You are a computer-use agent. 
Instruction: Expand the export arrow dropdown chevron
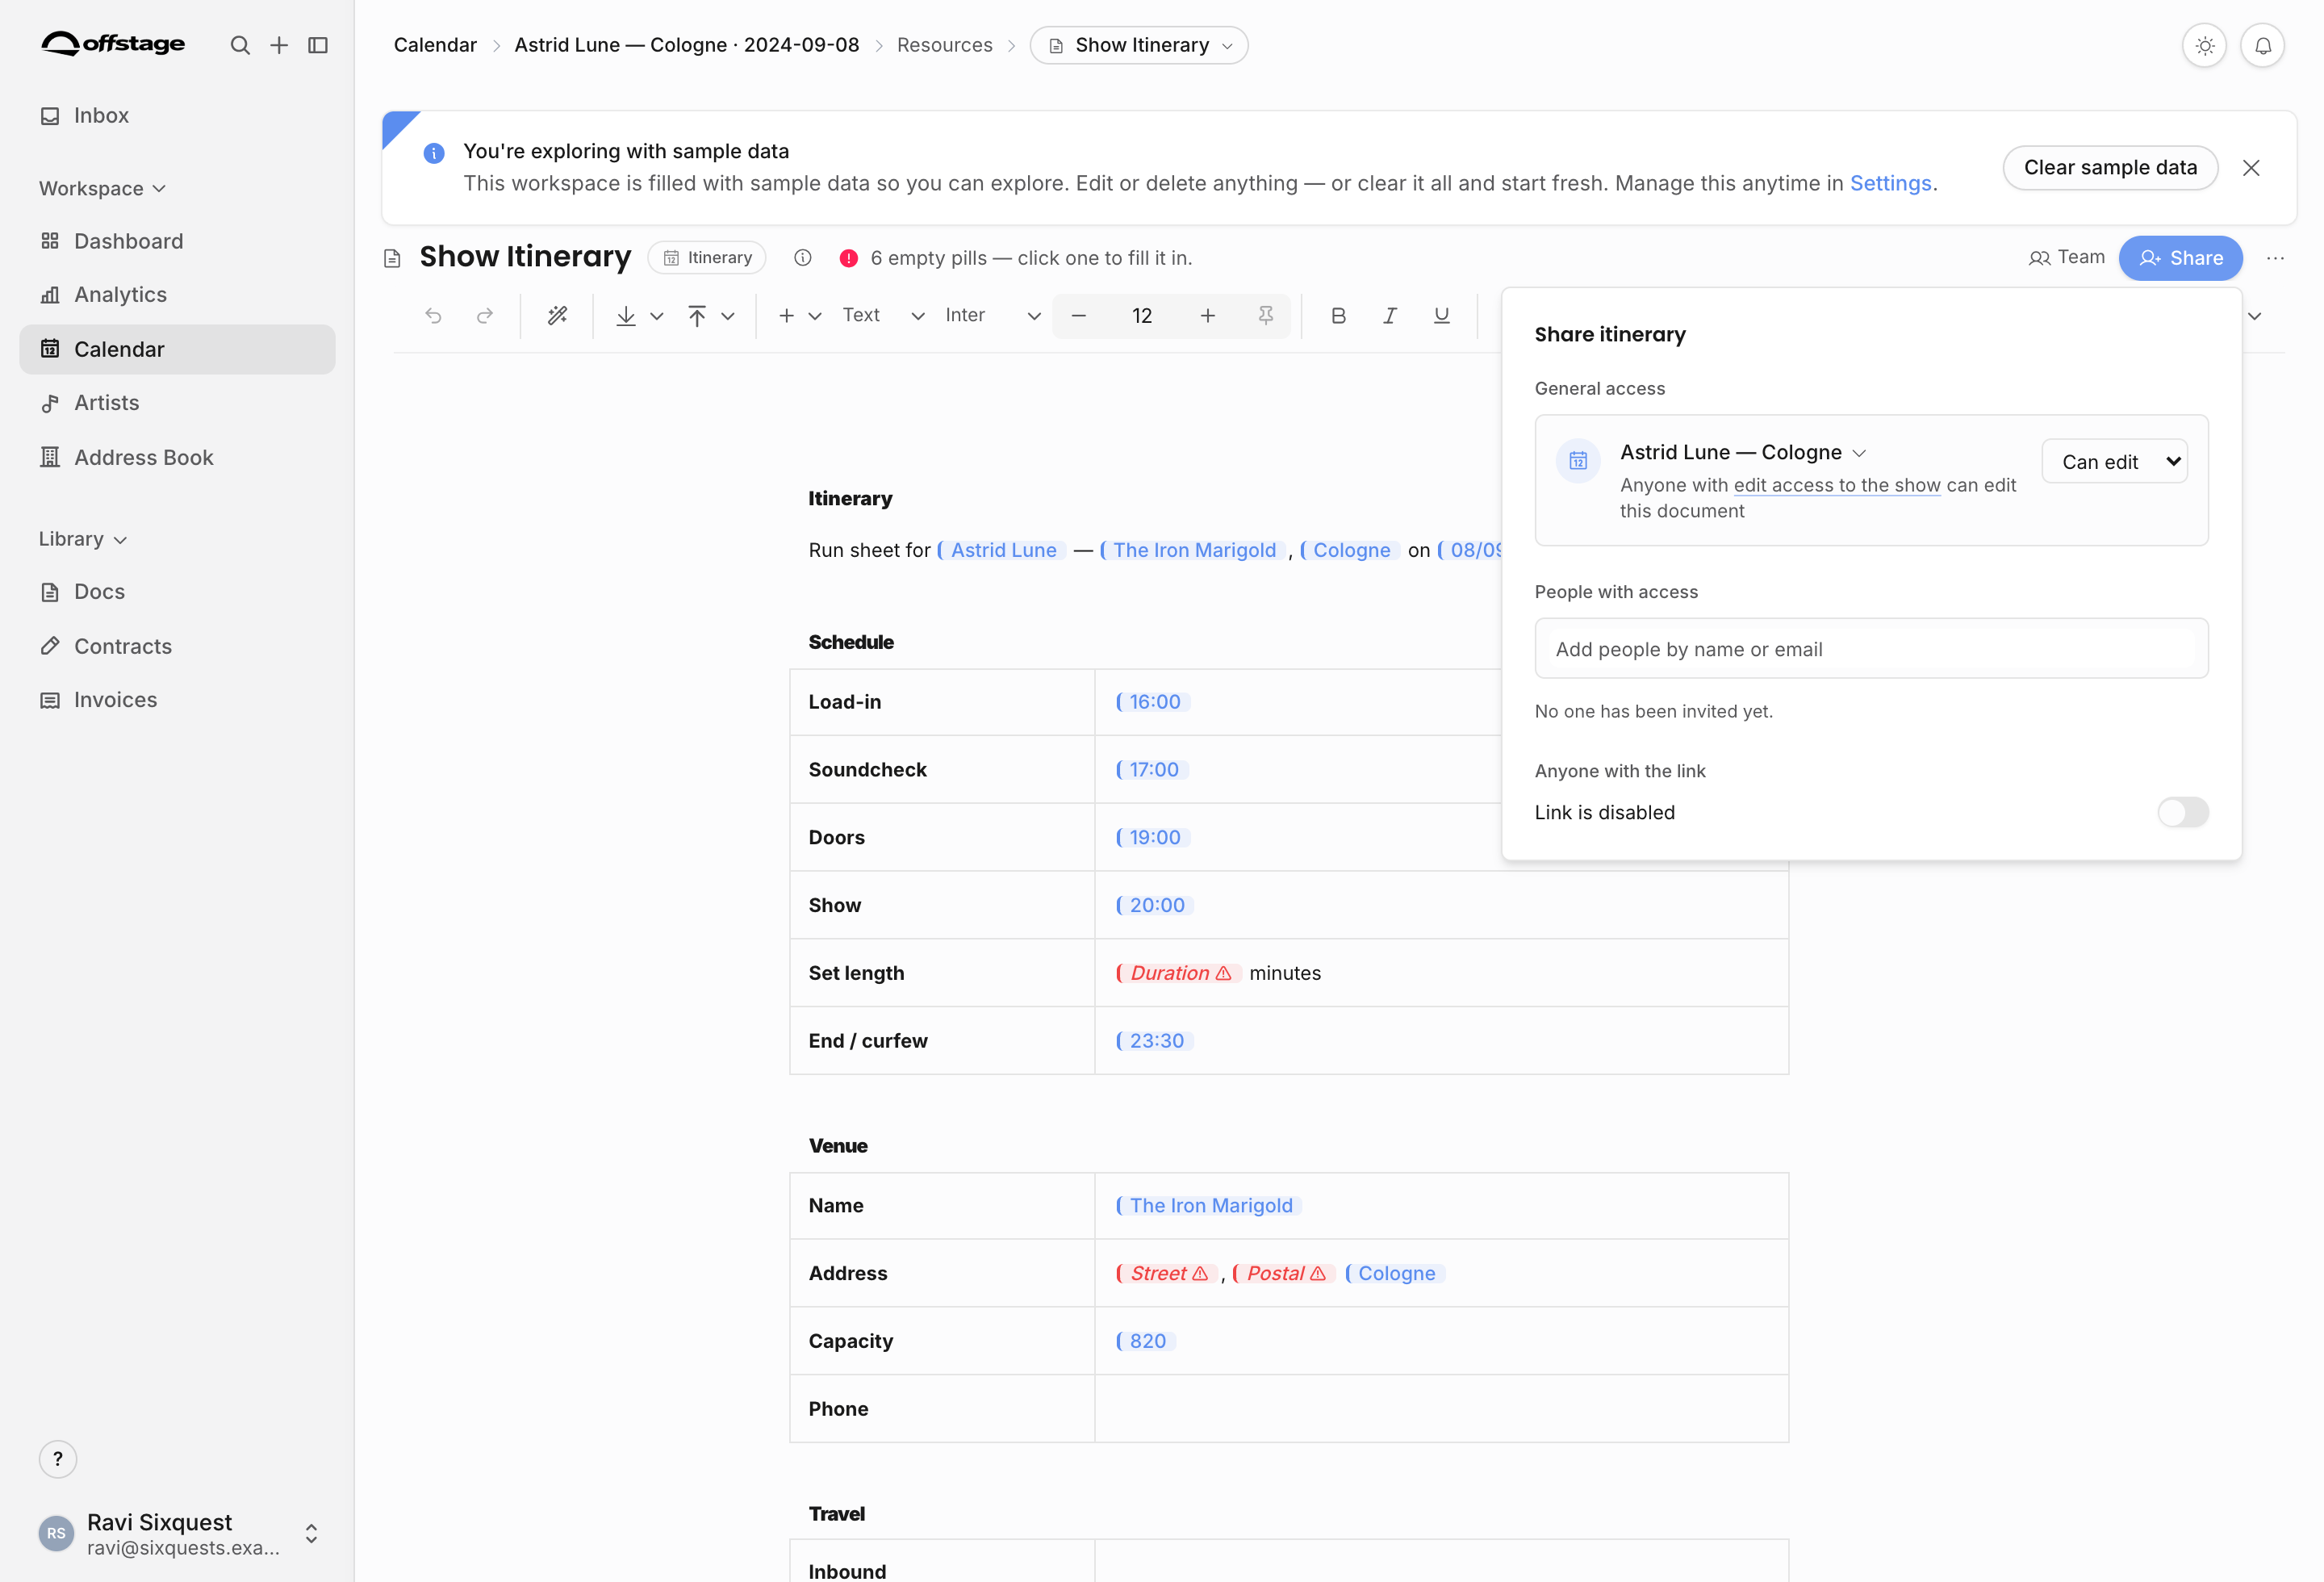pos(728,316)
